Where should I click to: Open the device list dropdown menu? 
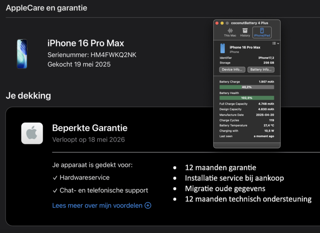click(x=276, y=43)
